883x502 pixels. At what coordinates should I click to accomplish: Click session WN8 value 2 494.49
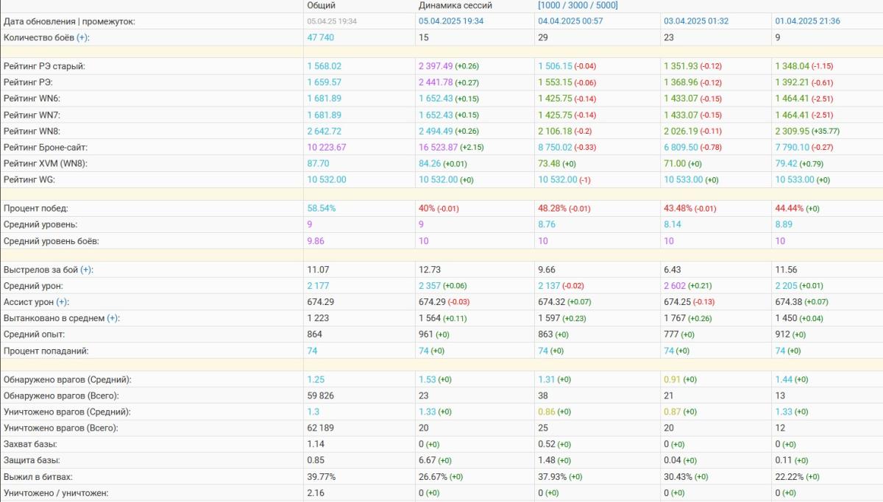click(x=436, y=131)
